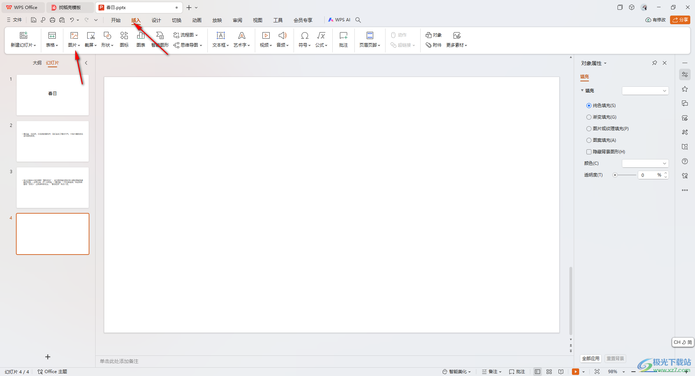Open Smart Beautify (智能美化) dropdown
This screenshot has height=376, width=695.
456,372
